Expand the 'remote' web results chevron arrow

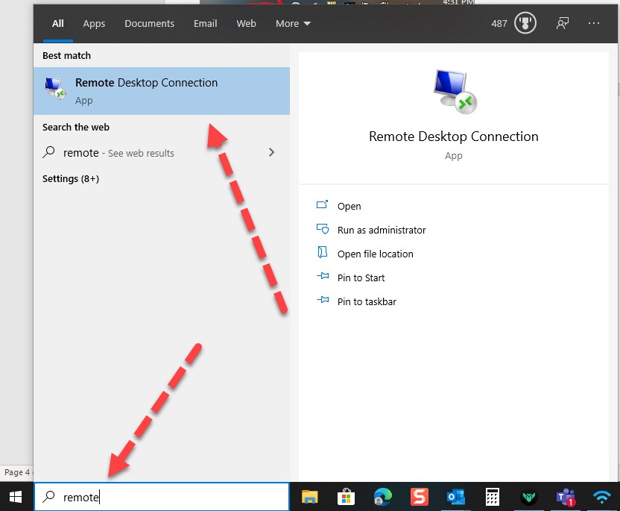click(x=271, y=152)
